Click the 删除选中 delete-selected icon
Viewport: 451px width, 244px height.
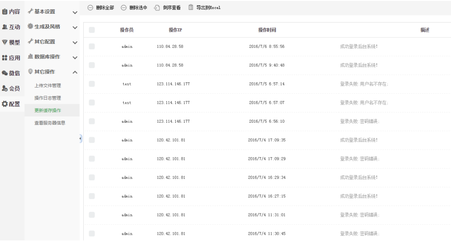[x=124, y=8]
